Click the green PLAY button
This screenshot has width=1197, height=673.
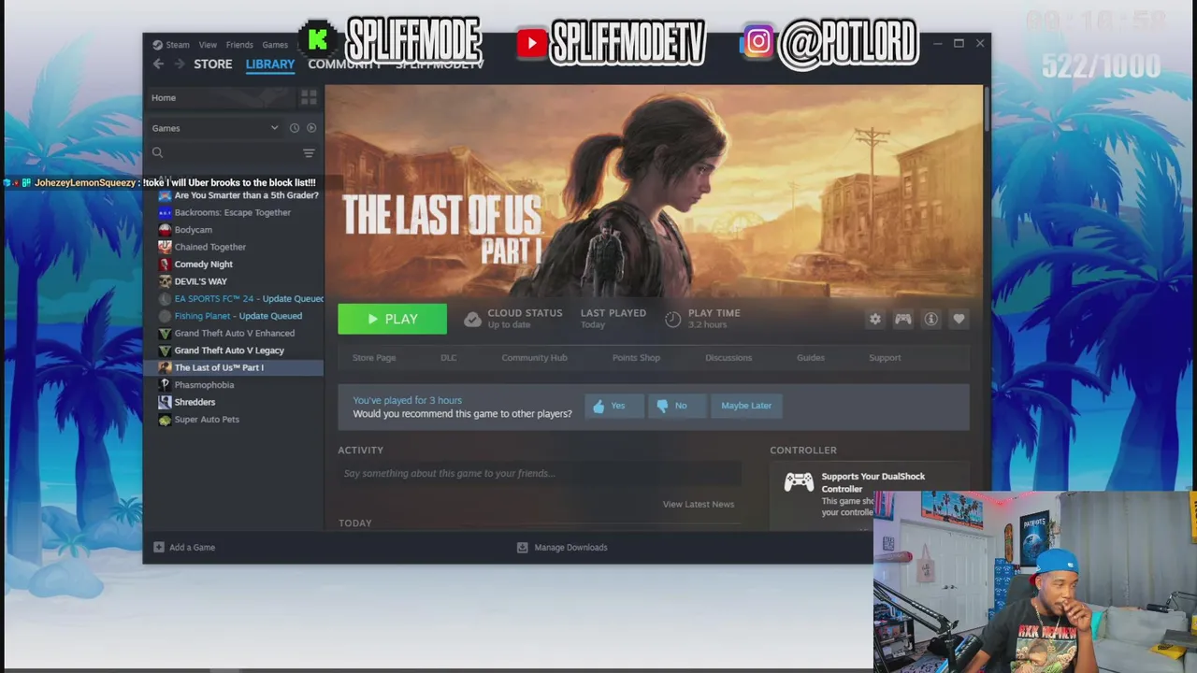(392, 319)
